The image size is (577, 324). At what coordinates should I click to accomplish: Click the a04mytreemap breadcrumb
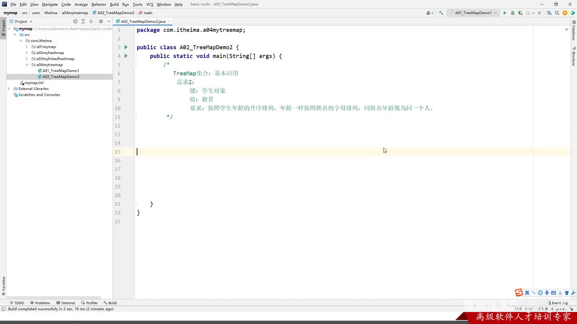[75, 13]
